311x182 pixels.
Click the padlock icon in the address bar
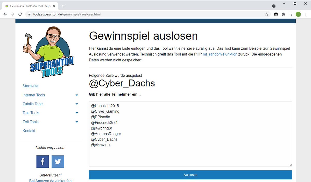coord(29,14)
